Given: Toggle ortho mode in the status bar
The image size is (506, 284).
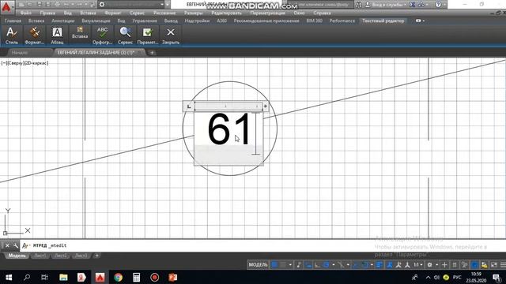Looking at the screenshot, I should click(317, 265).
